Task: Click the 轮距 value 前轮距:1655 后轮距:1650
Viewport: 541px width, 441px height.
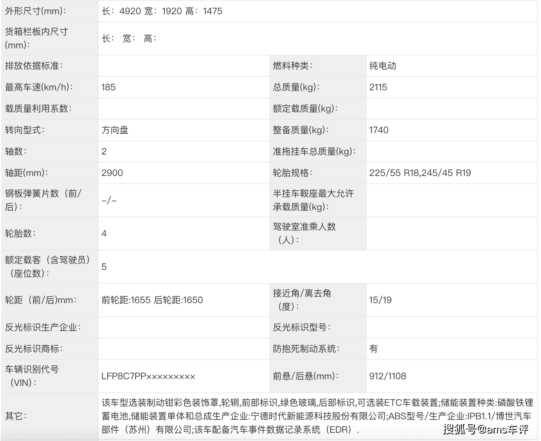Action: click(x=152, y=300)
